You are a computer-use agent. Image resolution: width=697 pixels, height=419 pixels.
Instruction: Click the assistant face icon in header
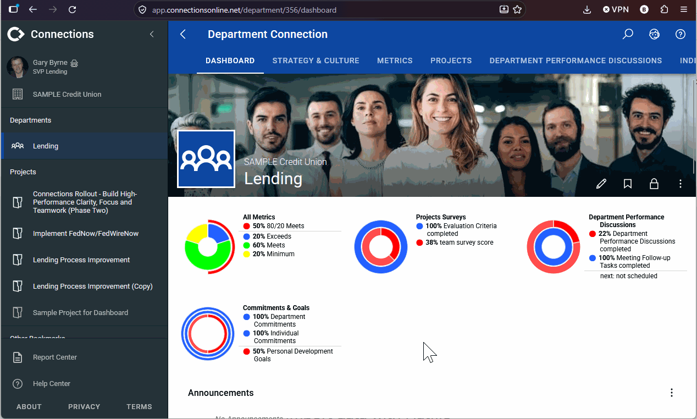point(654,34)
